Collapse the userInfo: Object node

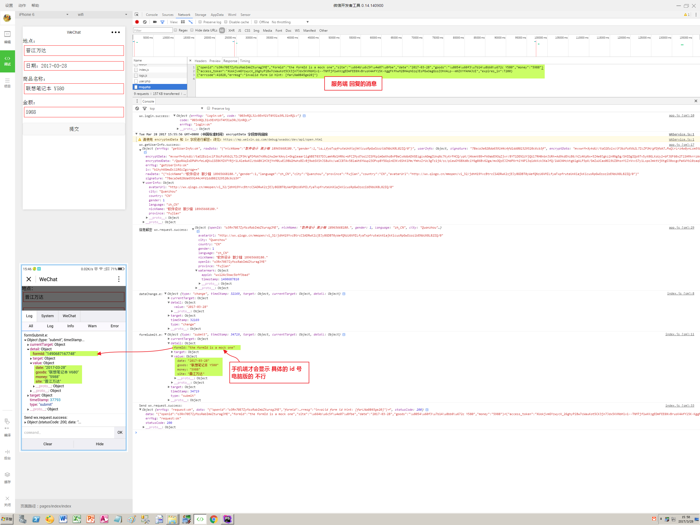(144, 183)
